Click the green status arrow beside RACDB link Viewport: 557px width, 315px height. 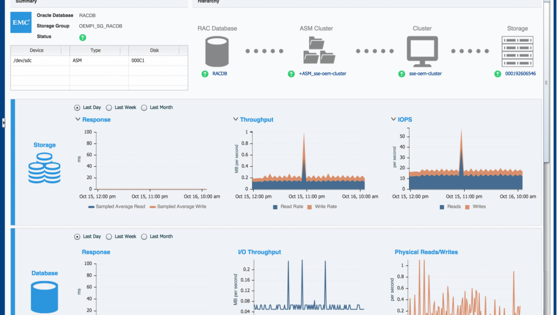[205, 74]
